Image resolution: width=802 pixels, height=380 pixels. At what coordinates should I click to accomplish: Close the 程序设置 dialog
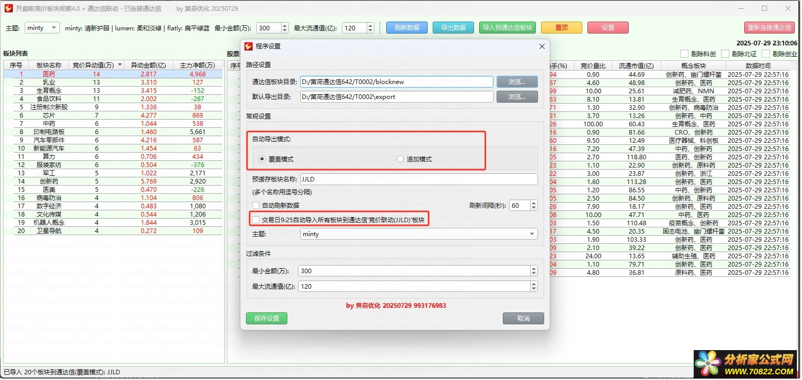point(542,46)
